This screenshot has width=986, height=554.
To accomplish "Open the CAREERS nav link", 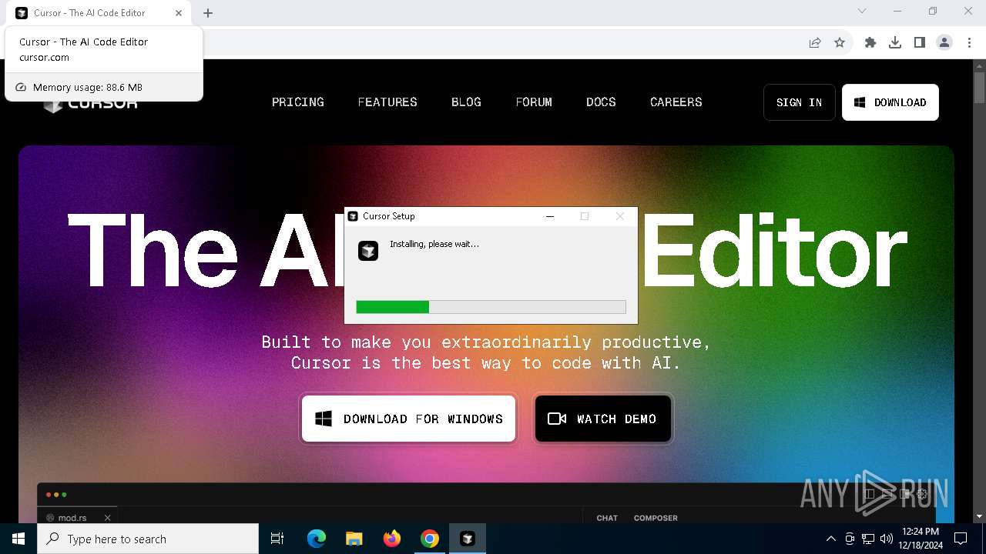I will (x=676, y=102).
